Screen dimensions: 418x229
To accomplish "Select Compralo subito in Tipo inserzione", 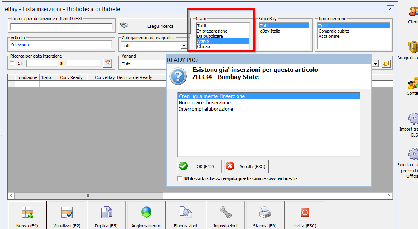I will point(354,31).
